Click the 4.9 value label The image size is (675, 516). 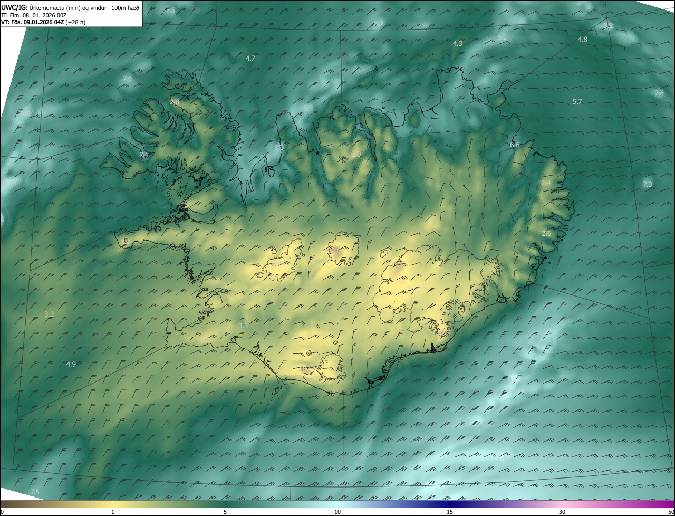coord(71,364)
